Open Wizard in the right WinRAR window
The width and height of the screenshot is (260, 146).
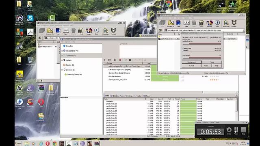[x=210, y=24]
